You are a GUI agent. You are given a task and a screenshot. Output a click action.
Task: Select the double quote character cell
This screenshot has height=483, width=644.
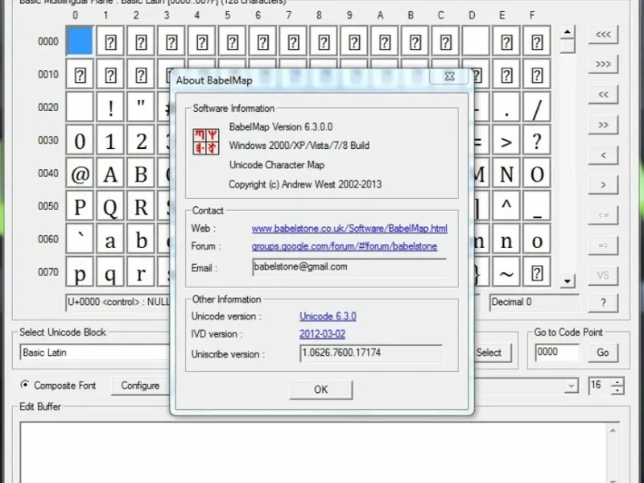(x=140, y=107)
